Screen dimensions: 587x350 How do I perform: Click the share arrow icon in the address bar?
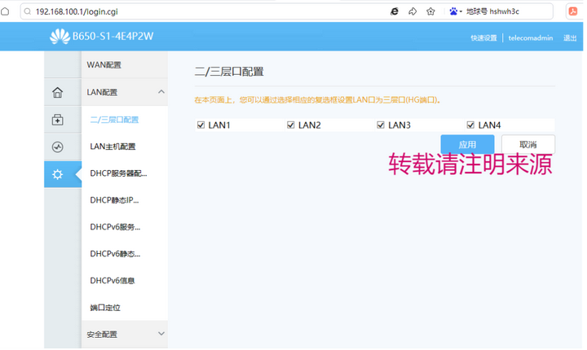413,11
